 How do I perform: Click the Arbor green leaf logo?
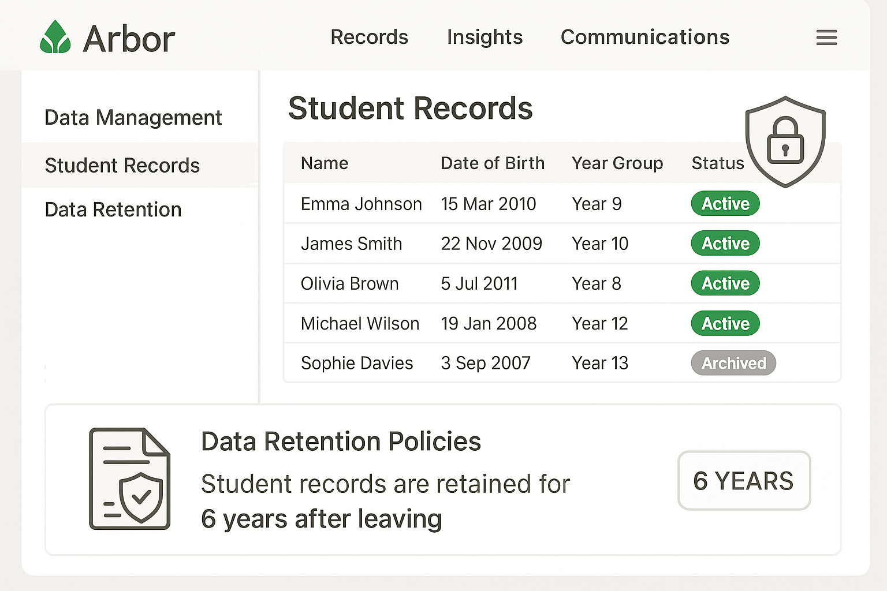pyautogui.click(x=55, y=37)
